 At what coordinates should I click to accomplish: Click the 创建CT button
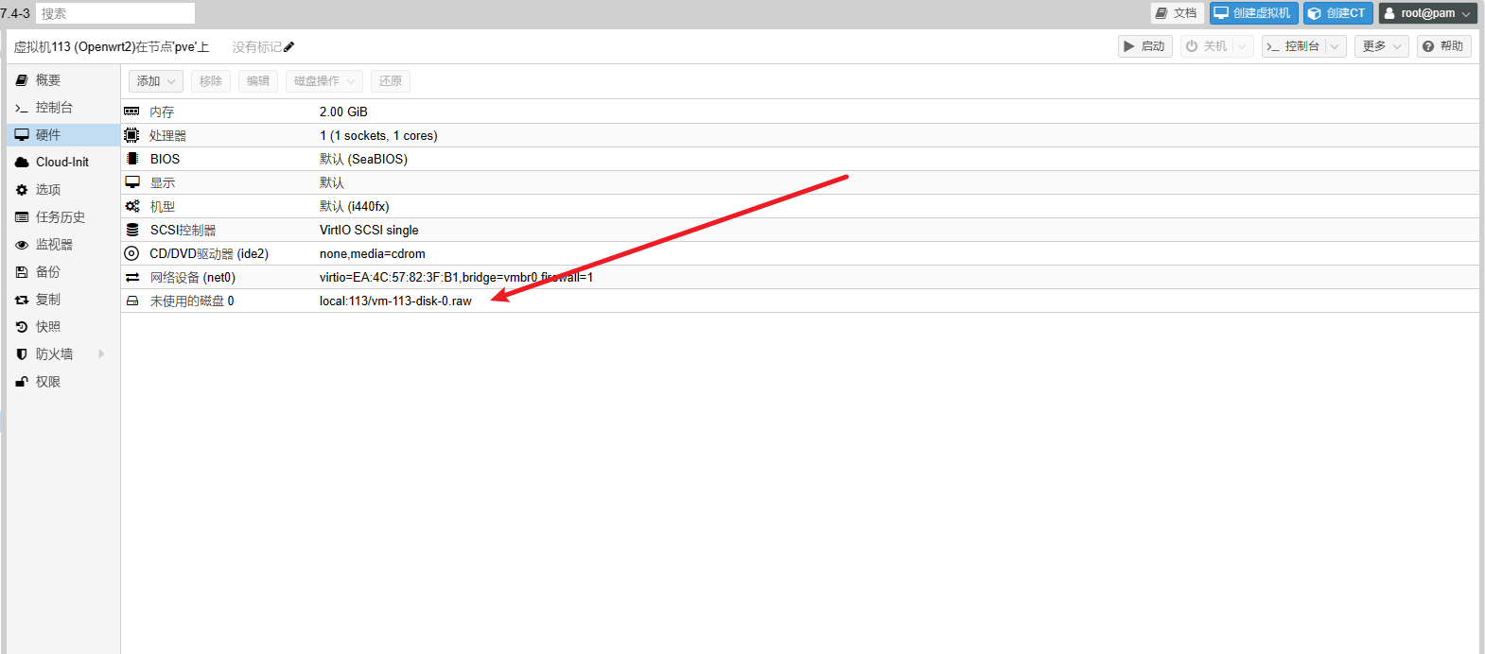pos(1337,13)
